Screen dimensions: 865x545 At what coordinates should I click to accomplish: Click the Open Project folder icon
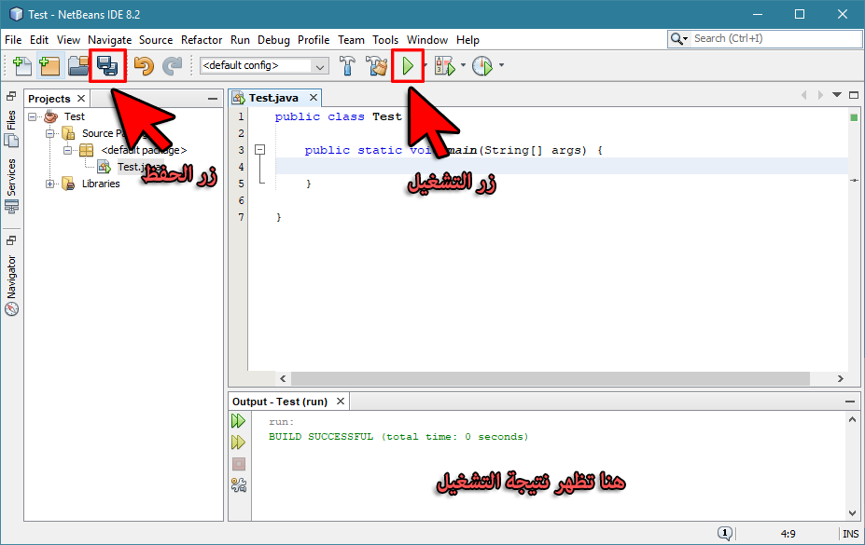point(78,65)
